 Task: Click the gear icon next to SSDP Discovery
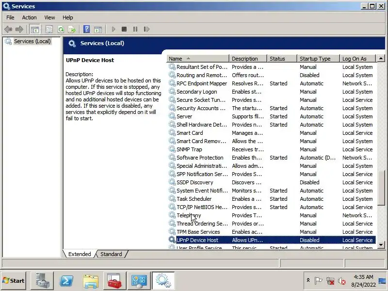click(172, 182)
